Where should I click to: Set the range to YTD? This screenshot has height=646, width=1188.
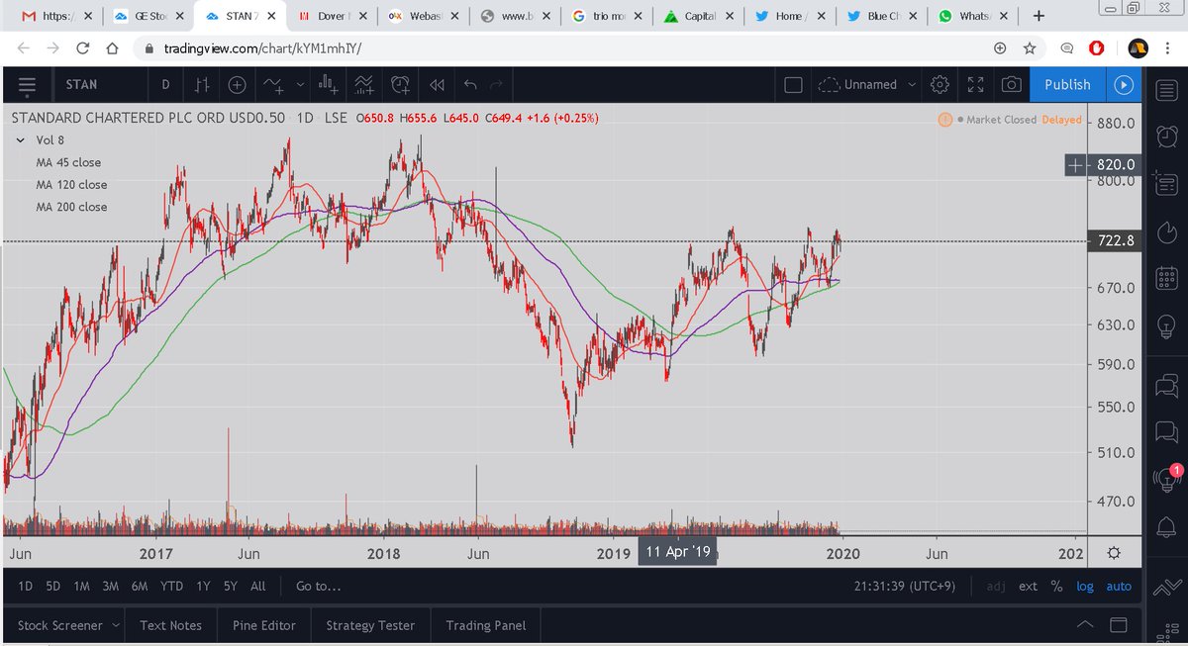[x=171, y=586]
